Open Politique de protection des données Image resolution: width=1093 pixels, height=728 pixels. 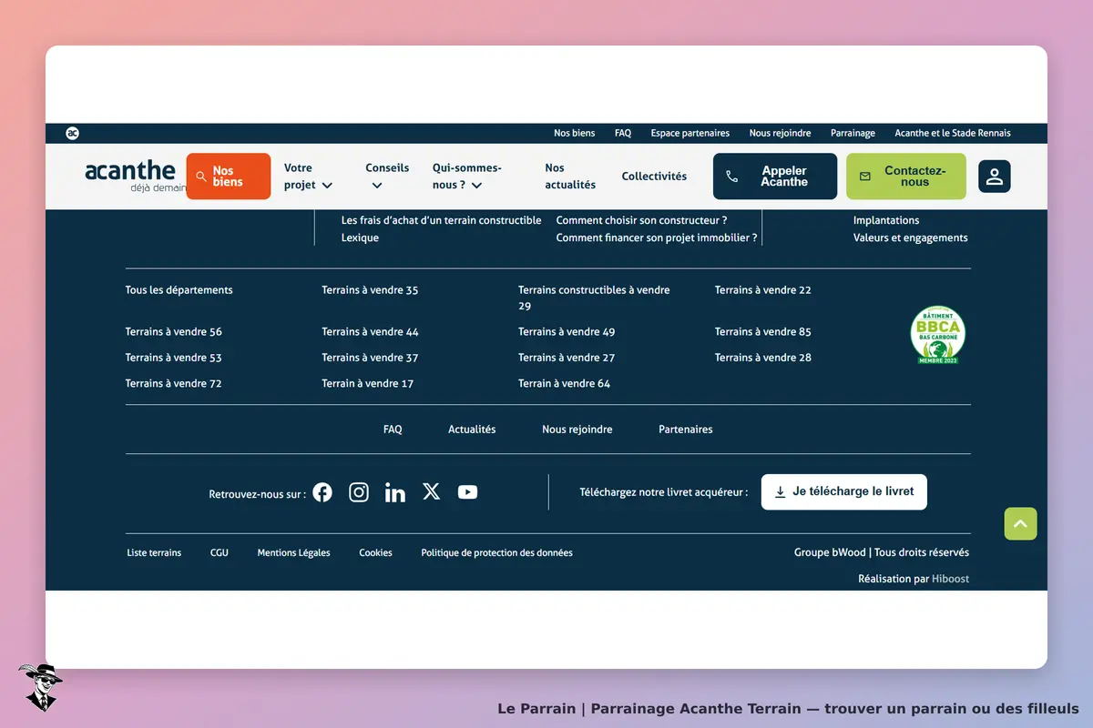click(x=497, y=552)
